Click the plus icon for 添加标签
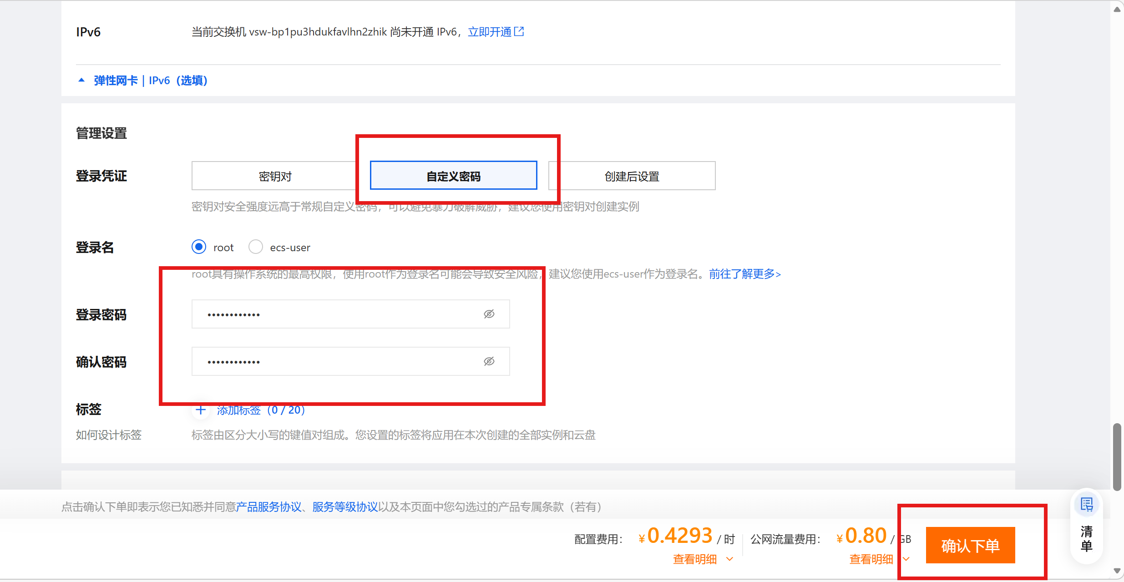Screen dimensions: 1124x582 (201, 410)
